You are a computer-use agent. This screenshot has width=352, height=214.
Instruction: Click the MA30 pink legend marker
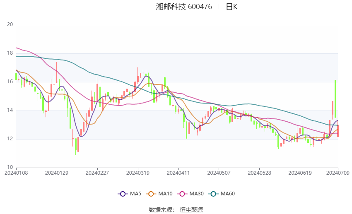point(181,194)
